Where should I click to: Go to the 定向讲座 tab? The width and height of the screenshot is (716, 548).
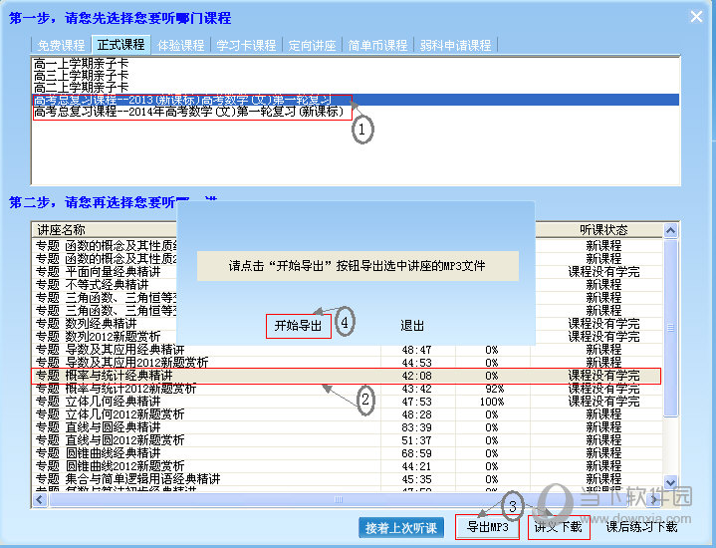tap(313, 46)
